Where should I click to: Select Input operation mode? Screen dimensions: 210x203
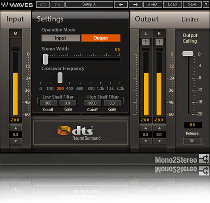pyautogui.click(x=60, y=38)
